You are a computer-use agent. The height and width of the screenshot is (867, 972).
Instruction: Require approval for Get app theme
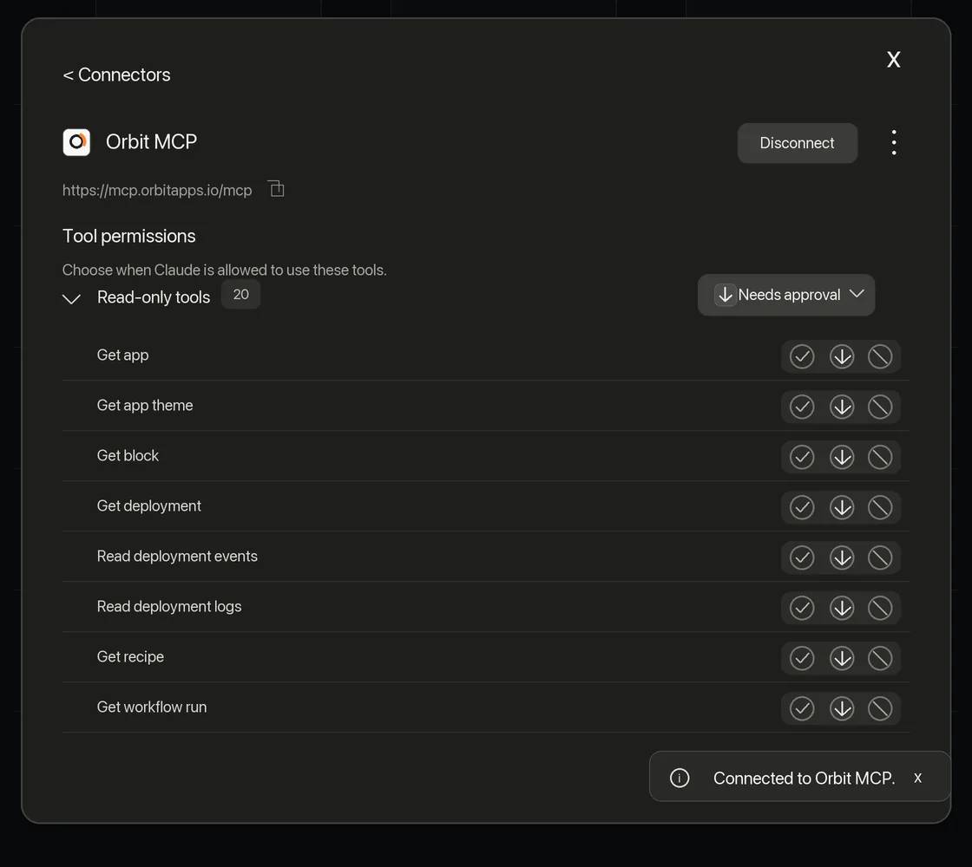pyautogui.click(x=841, y=407)
